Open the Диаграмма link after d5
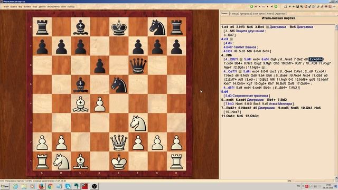The height and width of the screenshot is (190, 338). tap(266, 108)
